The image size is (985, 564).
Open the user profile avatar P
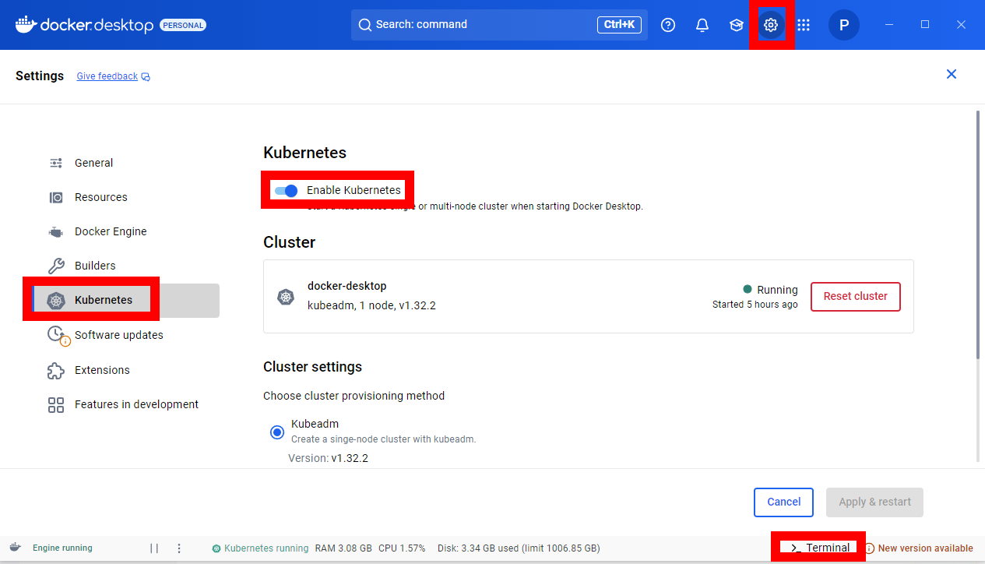(844, 25)
